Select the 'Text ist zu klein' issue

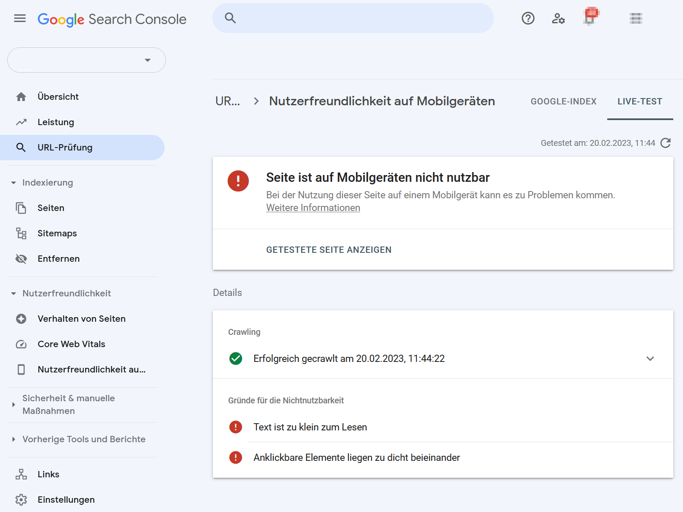[x=310, y=427]
